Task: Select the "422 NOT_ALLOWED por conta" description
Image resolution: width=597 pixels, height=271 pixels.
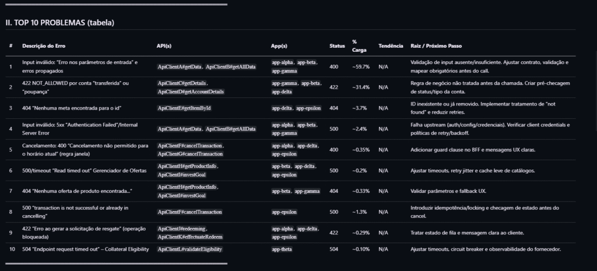Action: click(75, 87)
